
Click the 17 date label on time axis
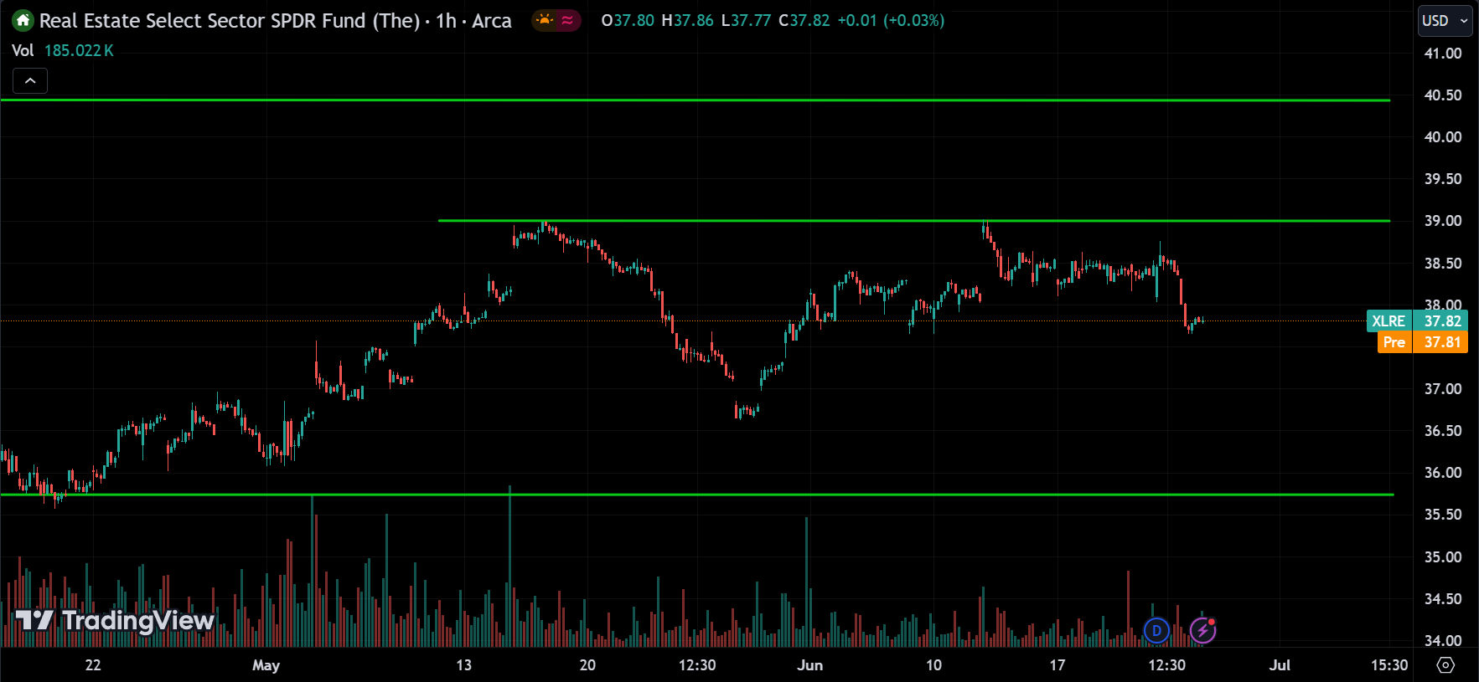click(1058, 665)
